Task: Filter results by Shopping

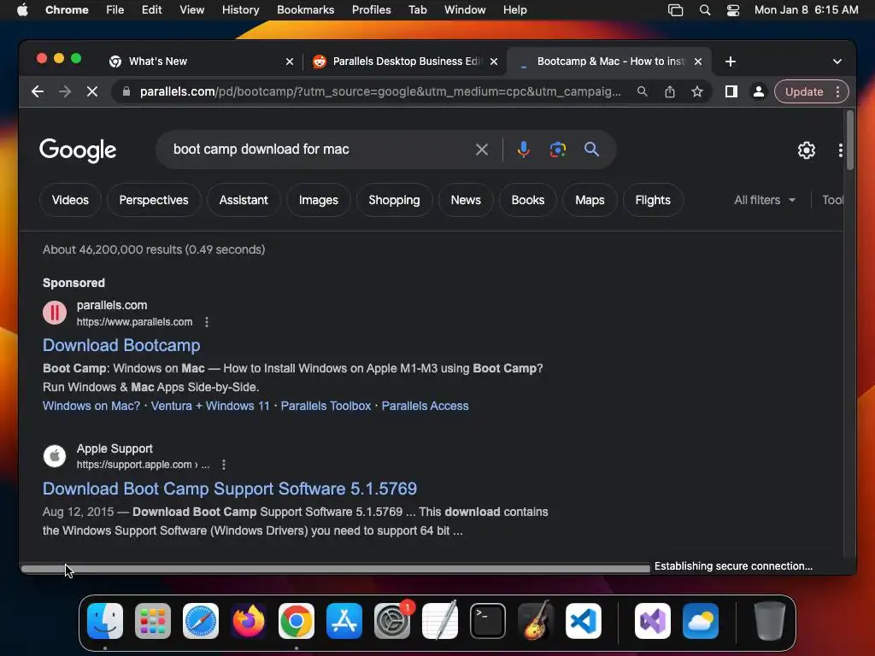Action: pyautogui.click(x=394, y=200)
